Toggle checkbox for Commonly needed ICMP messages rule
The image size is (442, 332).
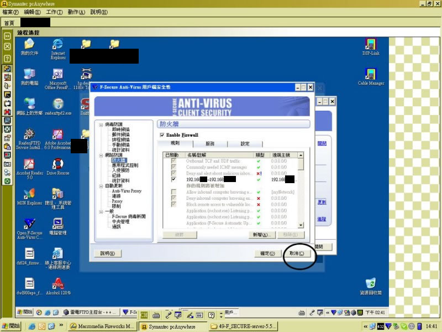[x=173, y=167]
